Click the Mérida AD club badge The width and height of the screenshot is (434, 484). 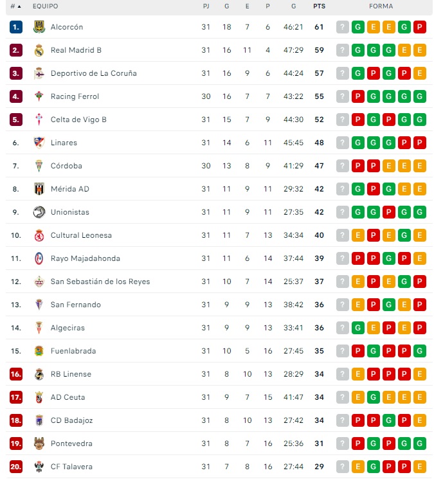pos(39,189)
